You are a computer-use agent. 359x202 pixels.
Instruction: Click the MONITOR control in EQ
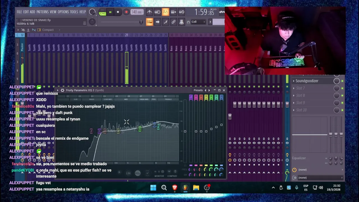[x=159, y=176]
